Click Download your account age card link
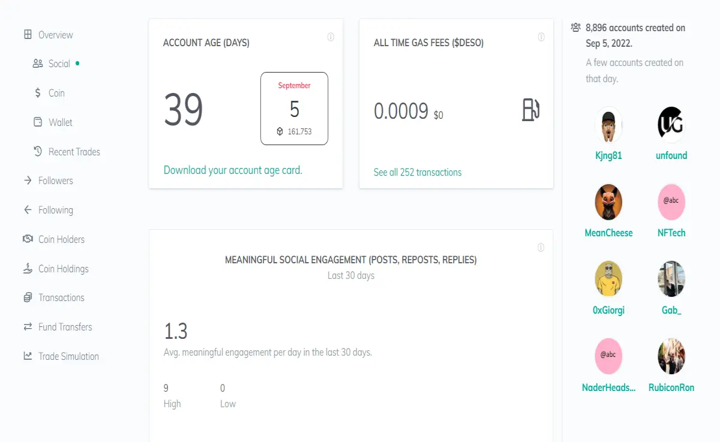The image size is (720, 442). [233, 170]
